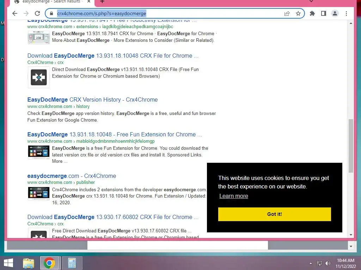
Task: Open a new browser tab
Action: point(102,2)
